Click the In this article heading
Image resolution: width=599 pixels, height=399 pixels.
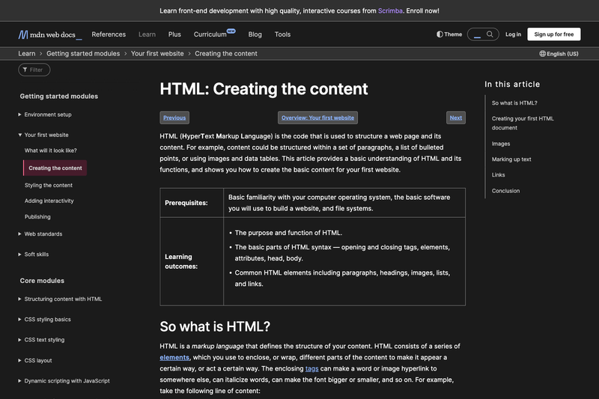coord(512,85)
